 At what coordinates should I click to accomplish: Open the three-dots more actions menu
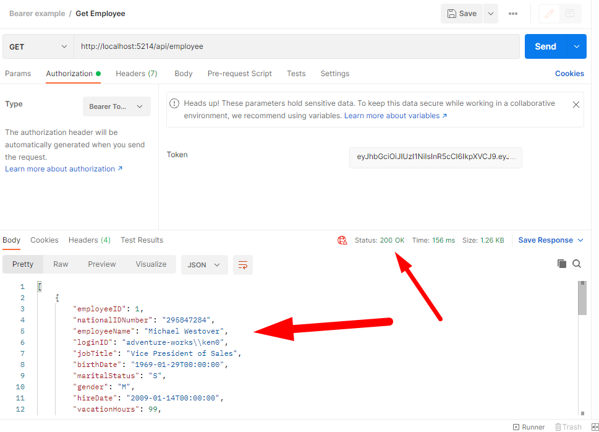click(x=512, y=14)
